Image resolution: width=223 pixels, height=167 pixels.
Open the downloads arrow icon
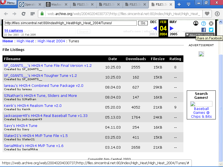tap(217, 14)
